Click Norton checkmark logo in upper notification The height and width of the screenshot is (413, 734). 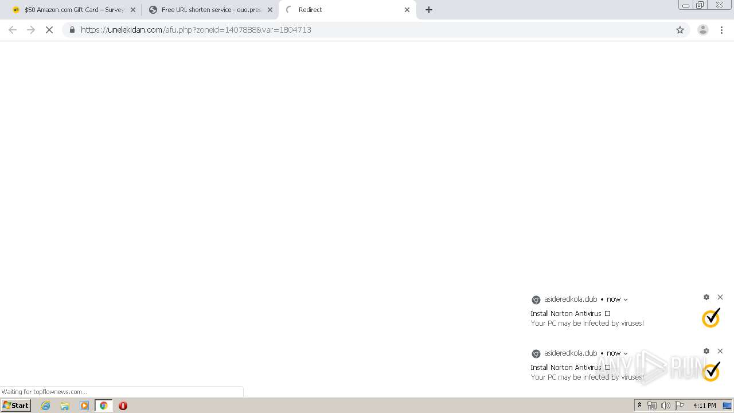point(711,318)
